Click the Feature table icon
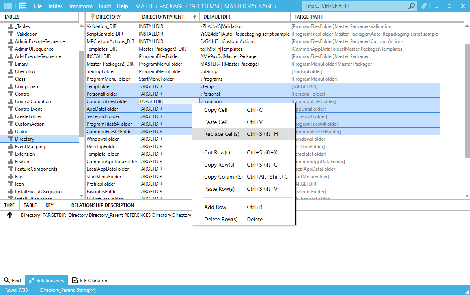470x295 pixels. pyautogui.click(x=11, y=162)
